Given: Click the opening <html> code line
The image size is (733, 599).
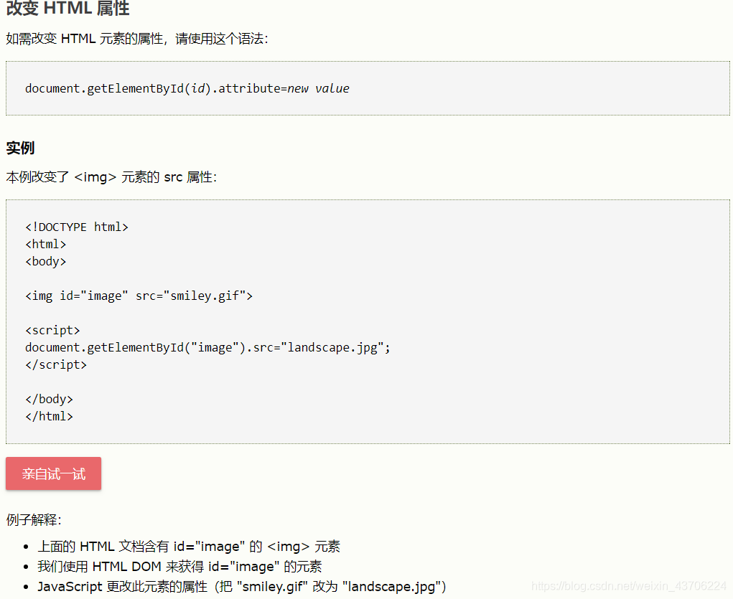Looking at the screenshot, I should tap(46, 245).
